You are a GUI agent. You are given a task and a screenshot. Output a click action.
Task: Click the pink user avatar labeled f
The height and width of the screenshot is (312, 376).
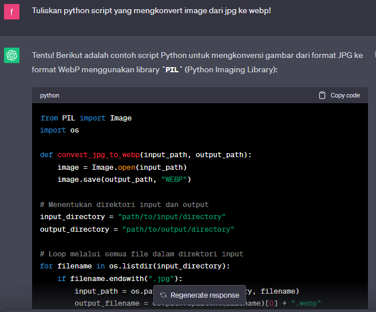[11, 11]
